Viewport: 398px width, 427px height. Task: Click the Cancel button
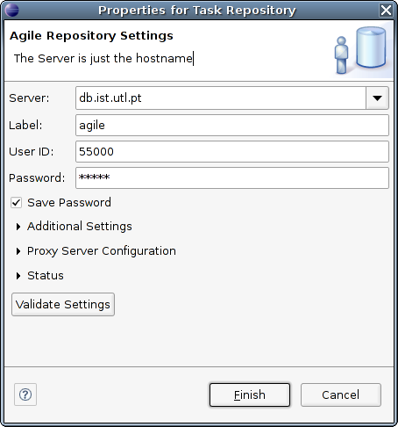click(x=341, y=394)
